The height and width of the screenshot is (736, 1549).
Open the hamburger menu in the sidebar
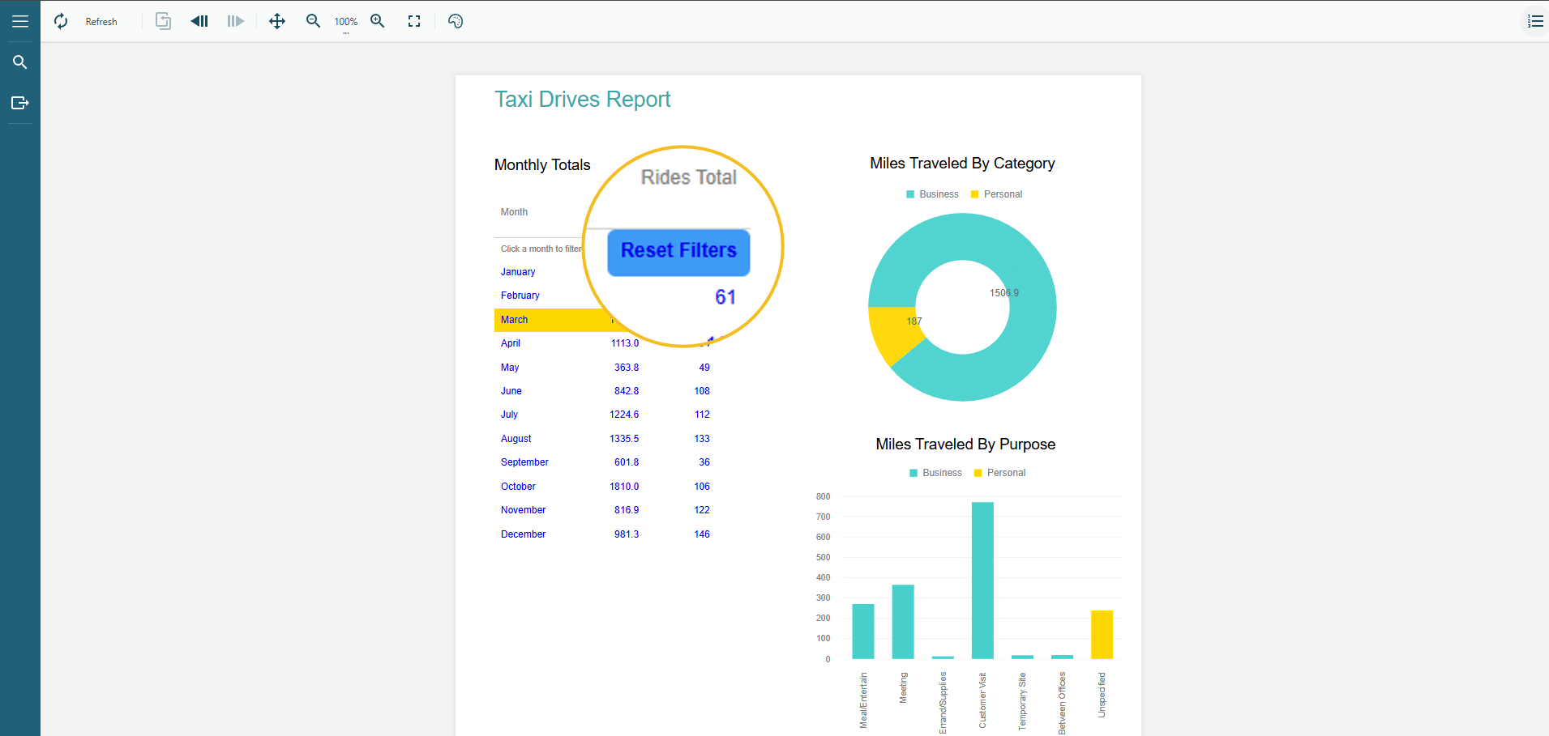20,22
